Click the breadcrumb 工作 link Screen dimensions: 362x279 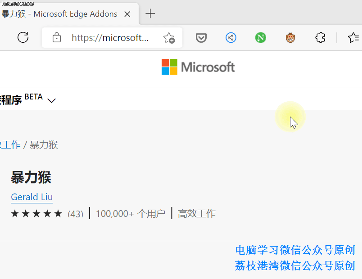10,145
